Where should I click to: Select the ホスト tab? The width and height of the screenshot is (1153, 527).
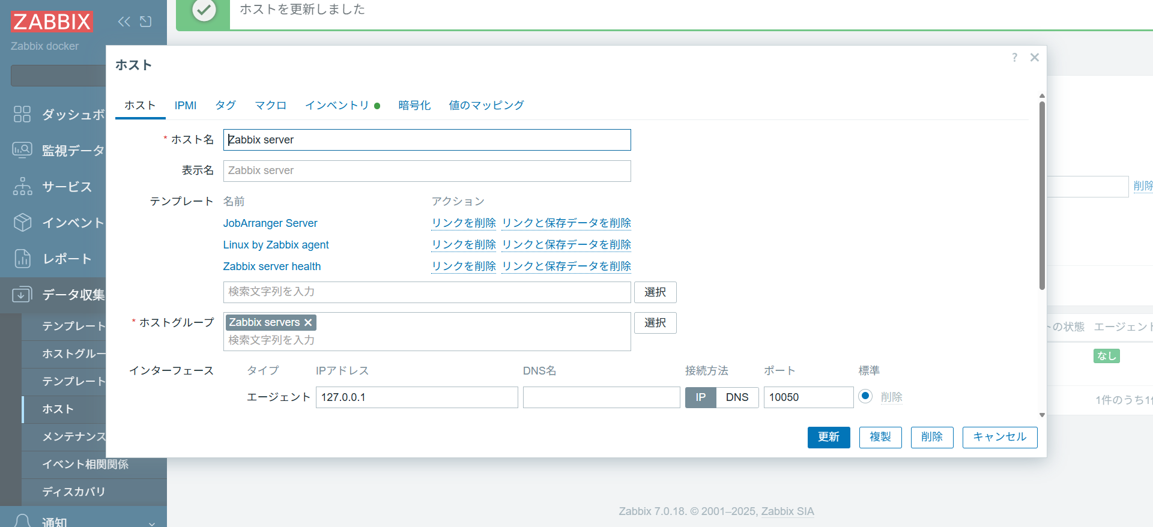pyautogui.click(x=140, y=106)
